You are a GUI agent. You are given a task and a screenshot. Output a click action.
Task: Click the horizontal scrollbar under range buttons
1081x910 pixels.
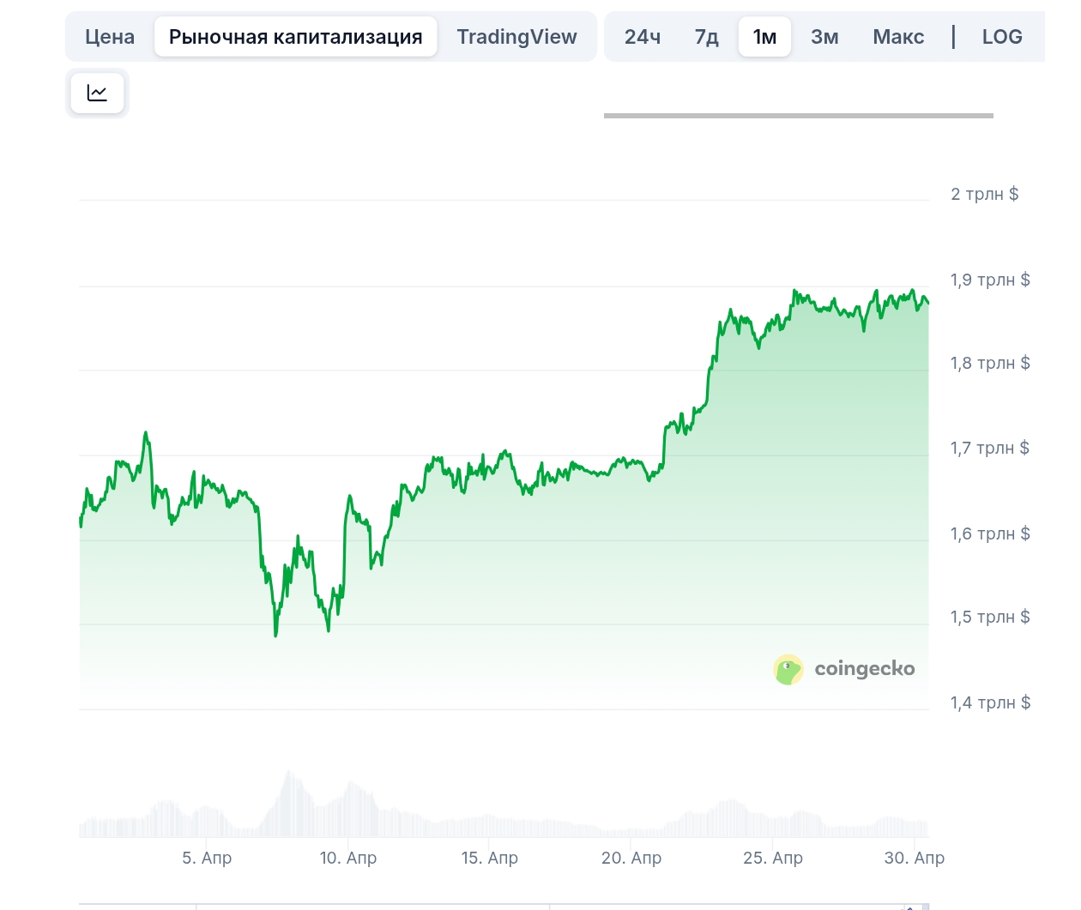[798, 115]
